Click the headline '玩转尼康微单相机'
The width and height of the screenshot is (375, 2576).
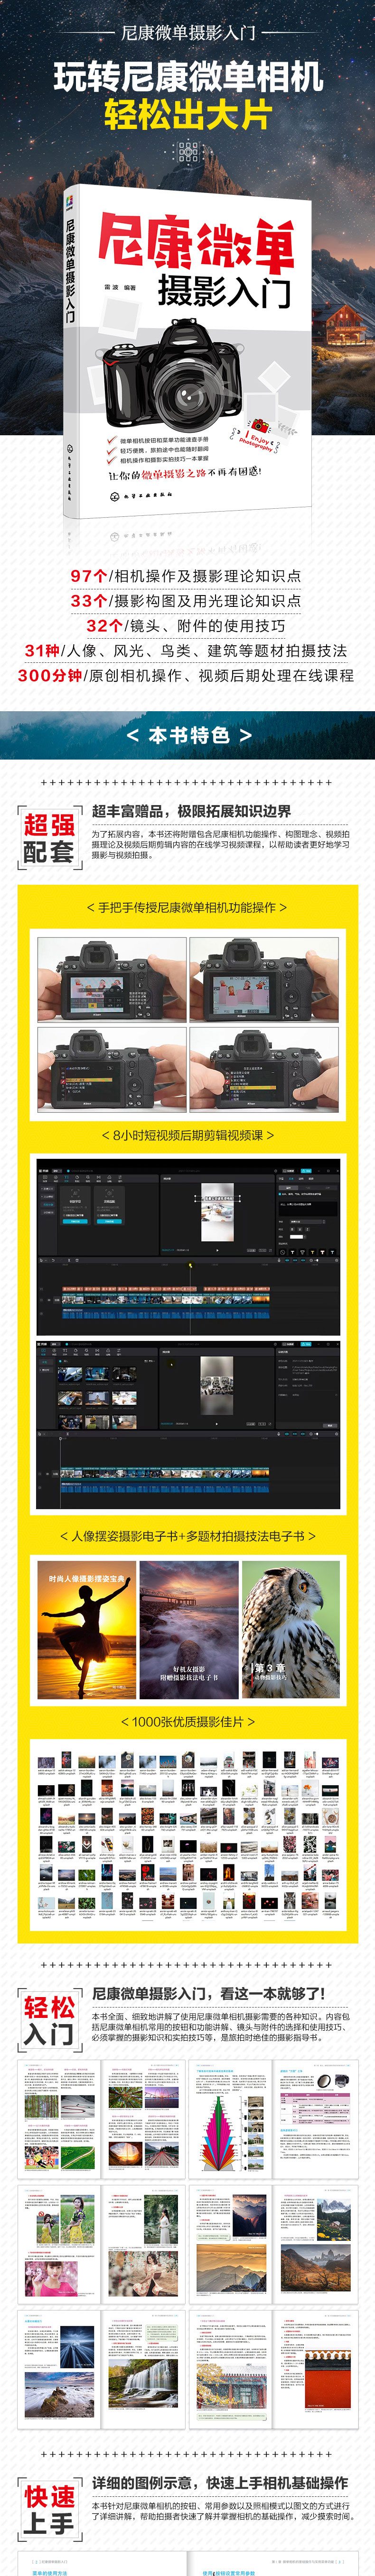click(x=188, y=76)
